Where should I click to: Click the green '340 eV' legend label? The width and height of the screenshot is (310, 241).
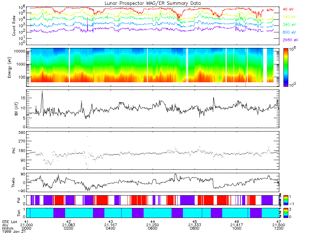(x=289, y=24)
